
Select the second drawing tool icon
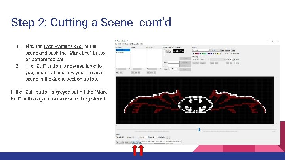(196, 60)
